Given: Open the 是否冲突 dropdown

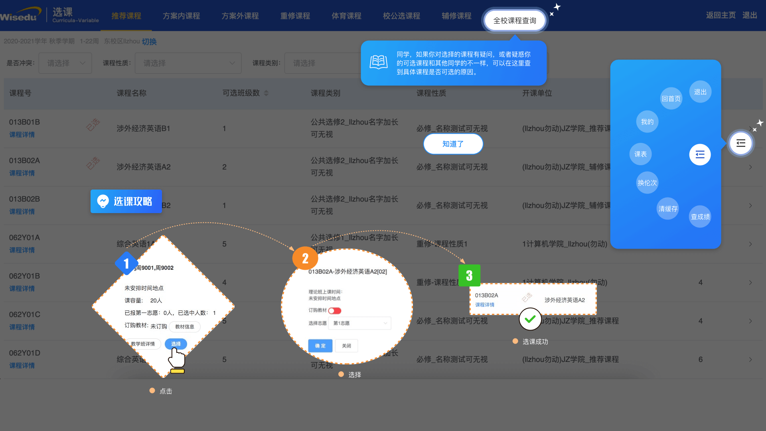Looking at the screenshot, I should point(65,63).
